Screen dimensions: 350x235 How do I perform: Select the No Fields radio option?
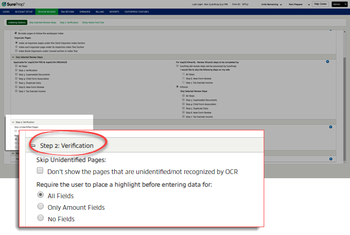tap(40, 219)
